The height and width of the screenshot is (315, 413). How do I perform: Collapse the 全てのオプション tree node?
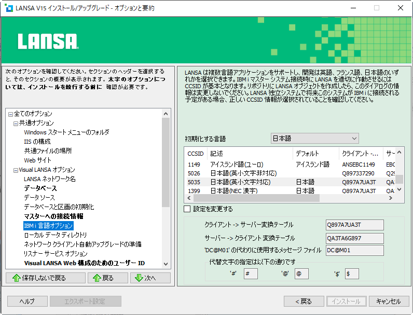[10, 114]
